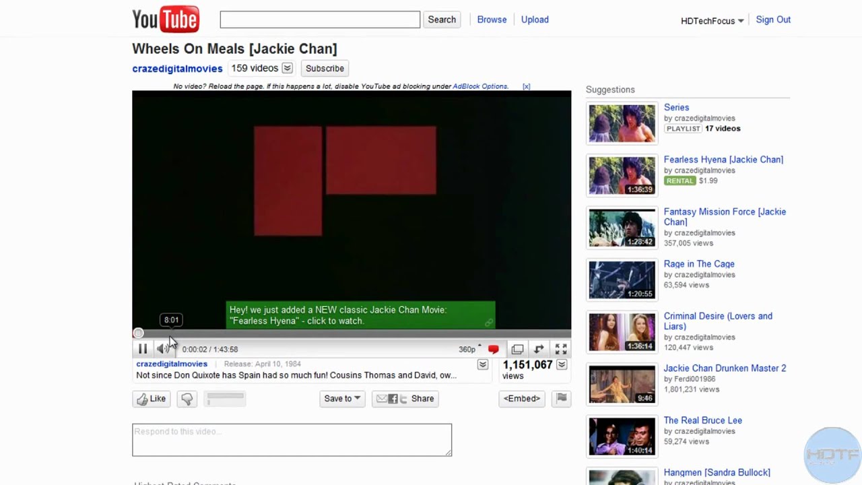The image size is (862, 485).
Task: Open the 360p quality menu
Action: click(469, 349)
